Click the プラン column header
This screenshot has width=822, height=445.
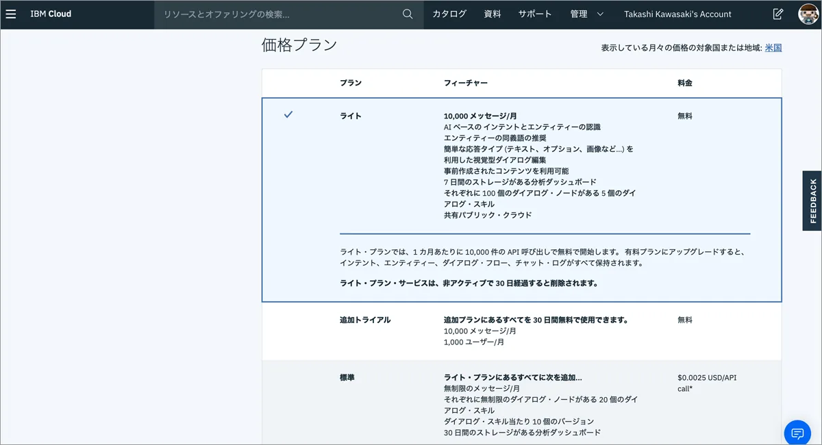click(351, 83)
